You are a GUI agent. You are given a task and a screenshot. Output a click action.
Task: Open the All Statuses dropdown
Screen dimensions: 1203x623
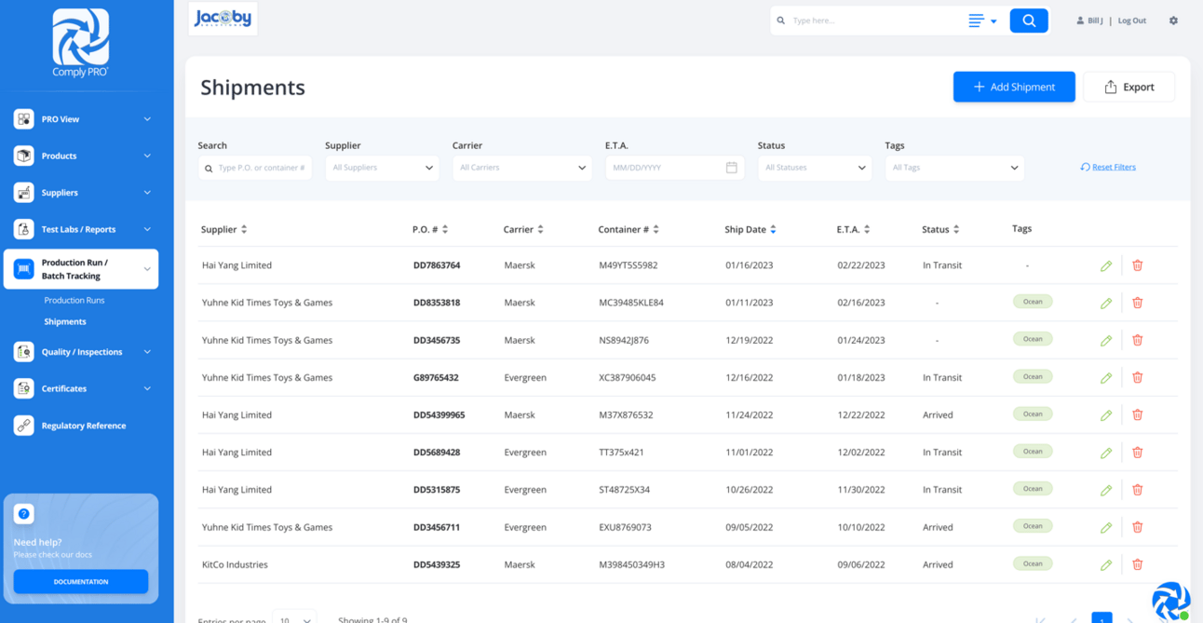point(814,168)
